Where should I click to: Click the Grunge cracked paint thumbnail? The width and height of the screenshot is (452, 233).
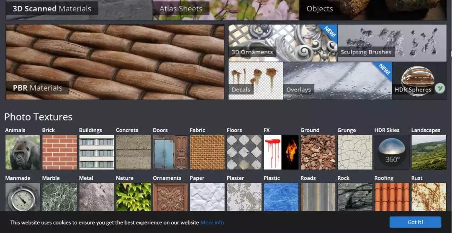[x=355, y=152]
